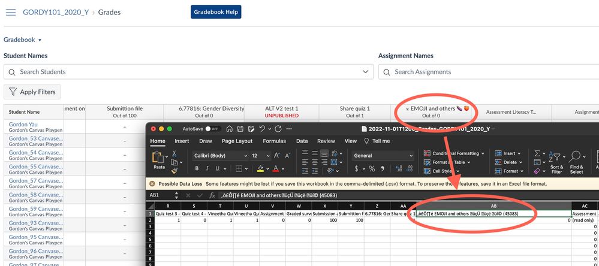Image resolution: width=599 pixels, height=266 pixels.
Task: Toggle the AutoSave switch
Action: click(212, 129)
